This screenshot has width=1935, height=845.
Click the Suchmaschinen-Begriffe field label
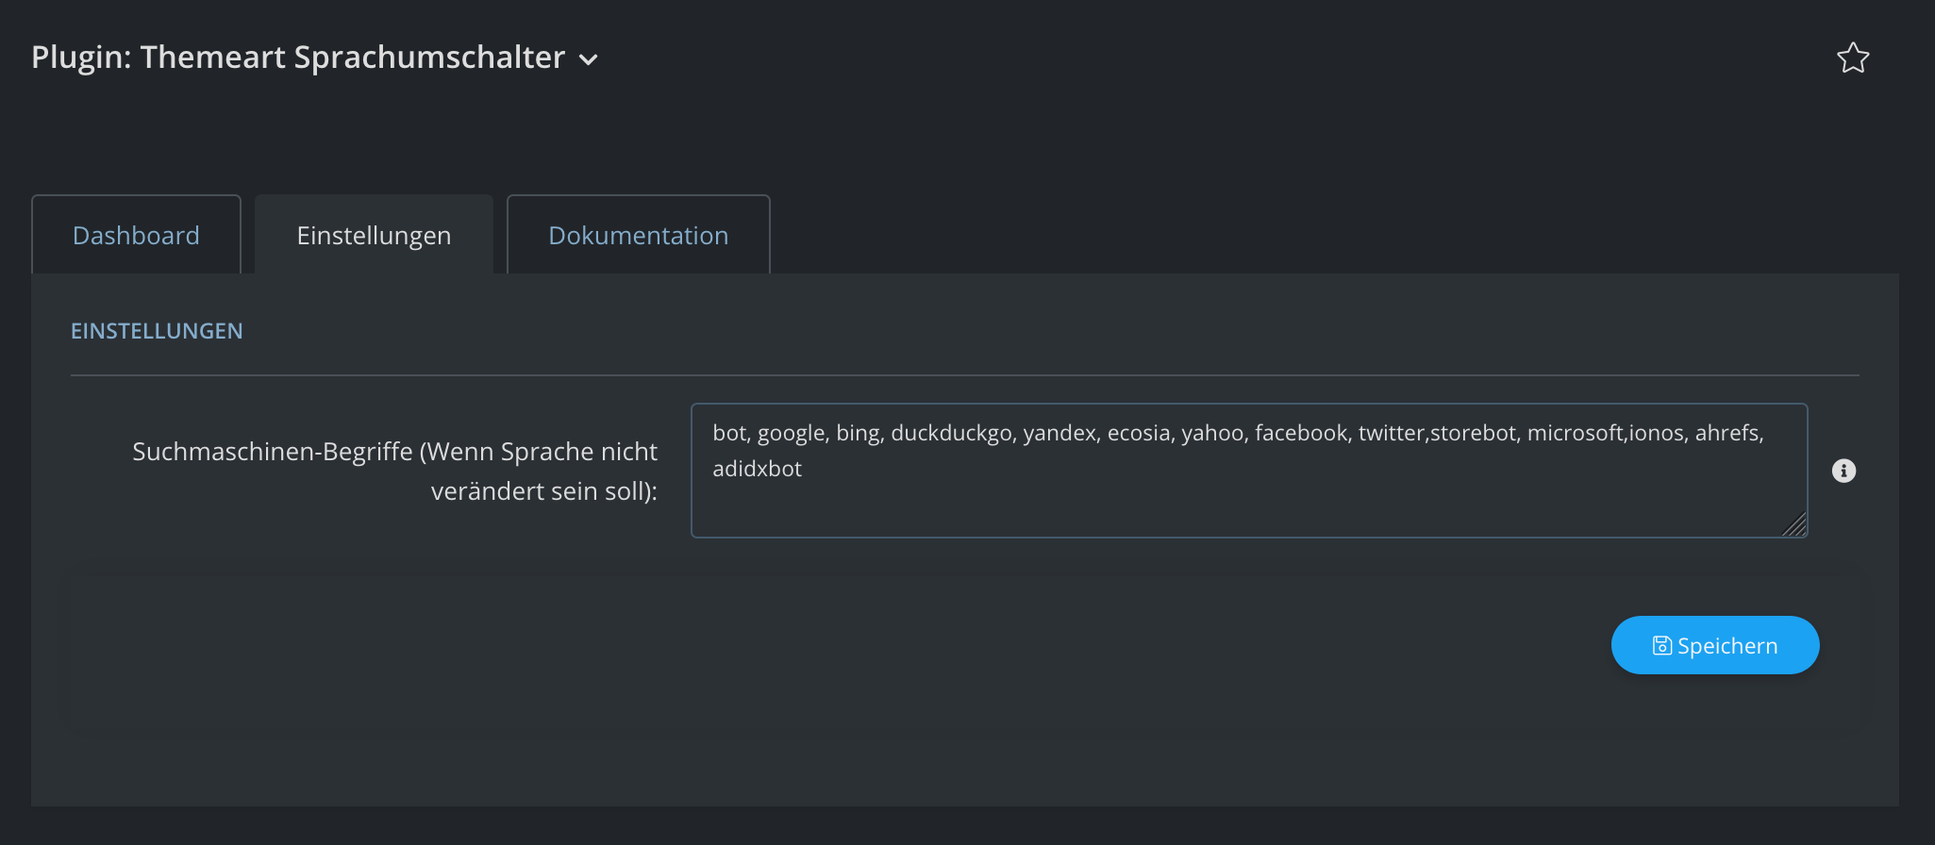click(394, 472)
